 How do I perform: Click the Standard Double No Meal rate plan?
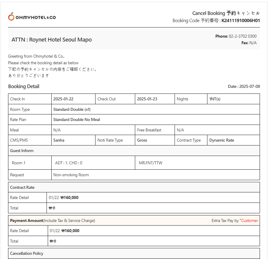(76, 119)
